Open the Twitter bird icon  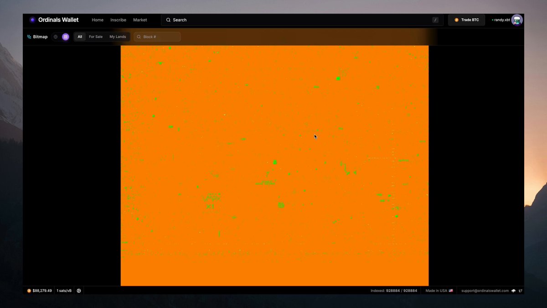point(521,291)
